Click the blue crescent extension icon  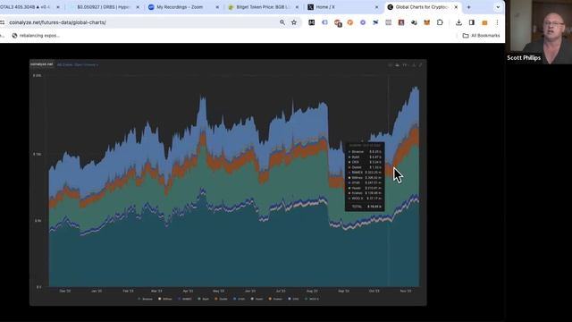tap(324, 22)
